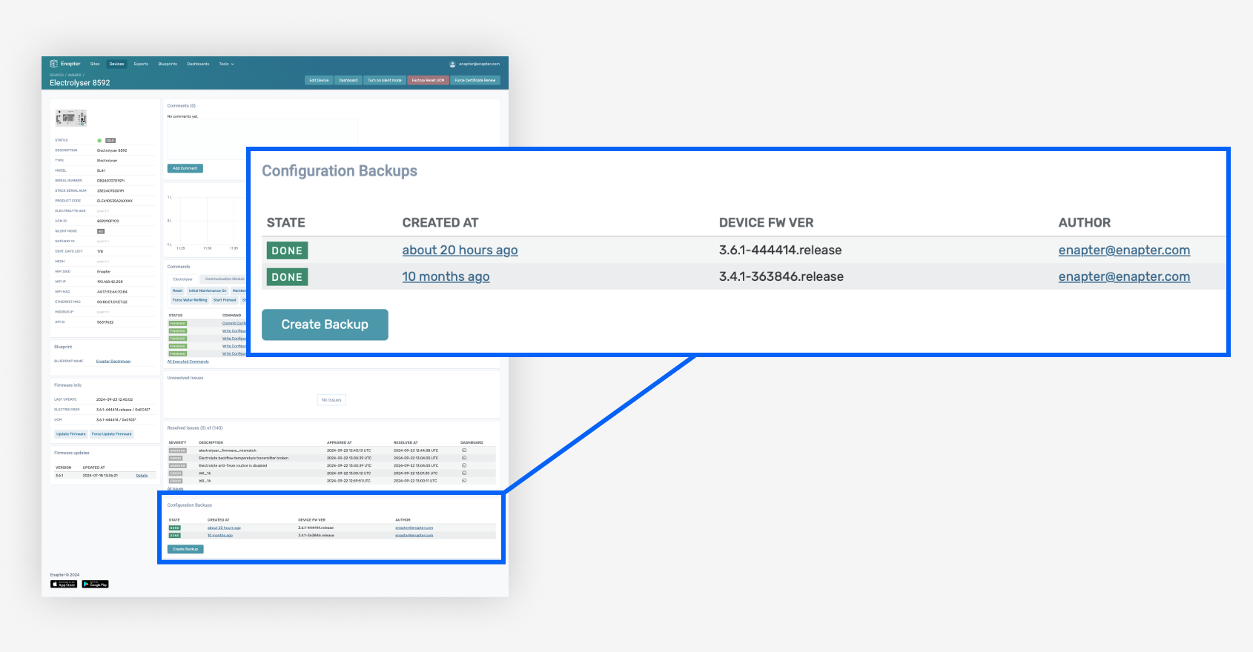Open dashboard icon for anti-freeze routine disabled issue
Viewport: 1253px width, 652px height.
pyautogui.click(x=464, y=465)
